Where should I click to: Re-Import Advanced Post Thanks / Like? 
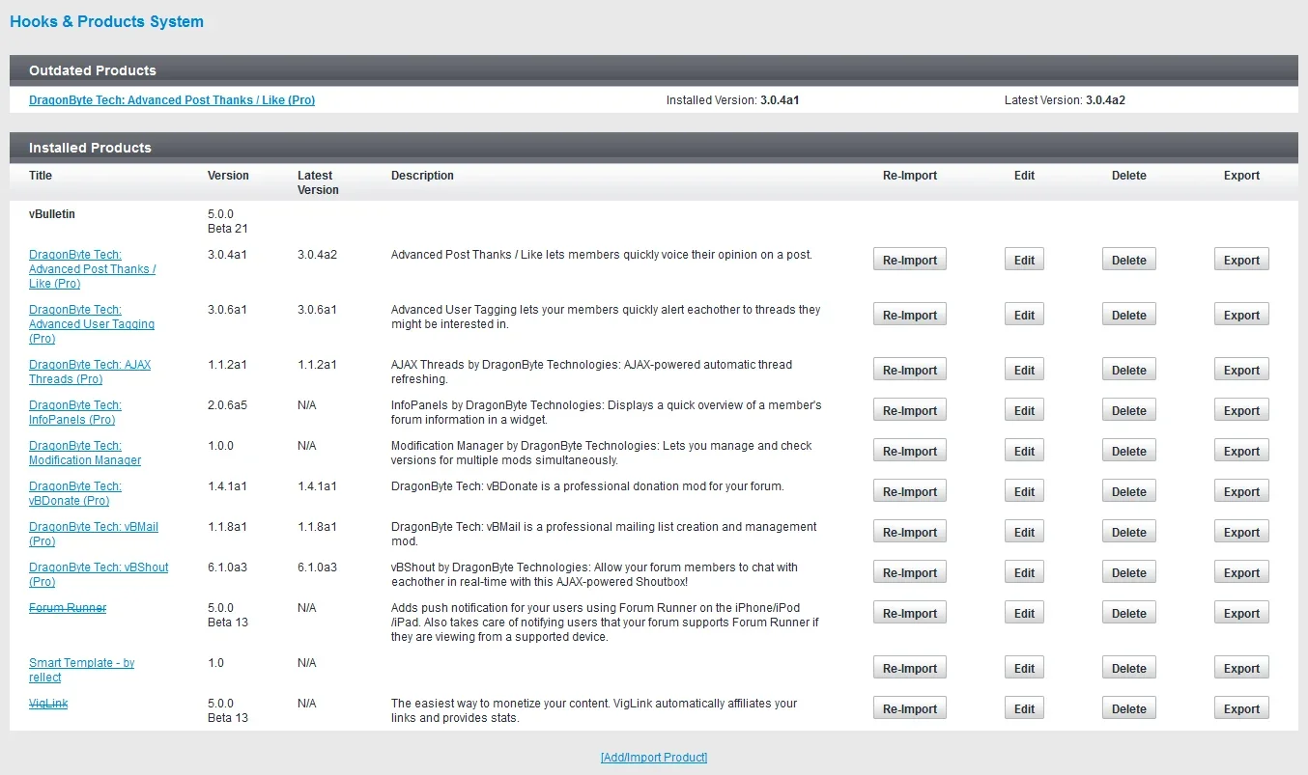910,260
